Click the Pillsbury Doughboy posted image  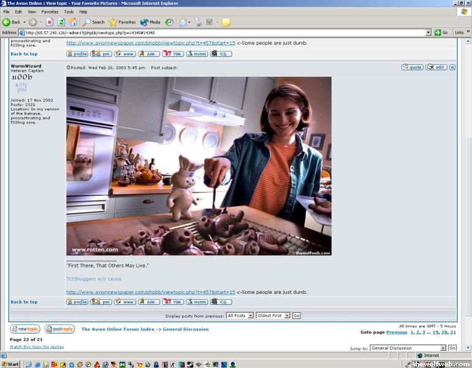[x=199, y=166]
